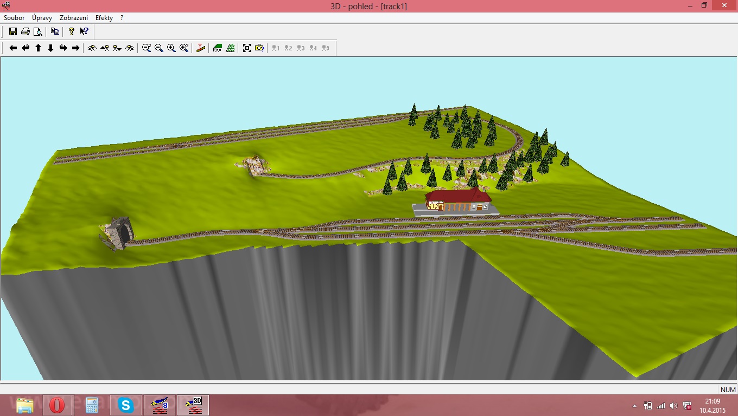Open the Efekty menu
Viewport: 738px width, 416px height.
104,18
